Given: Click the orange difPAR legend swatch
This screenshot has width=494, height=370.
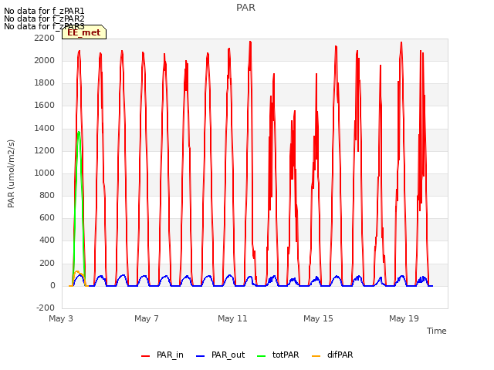Looking at the screenshot, I should [x=316, y=356].
